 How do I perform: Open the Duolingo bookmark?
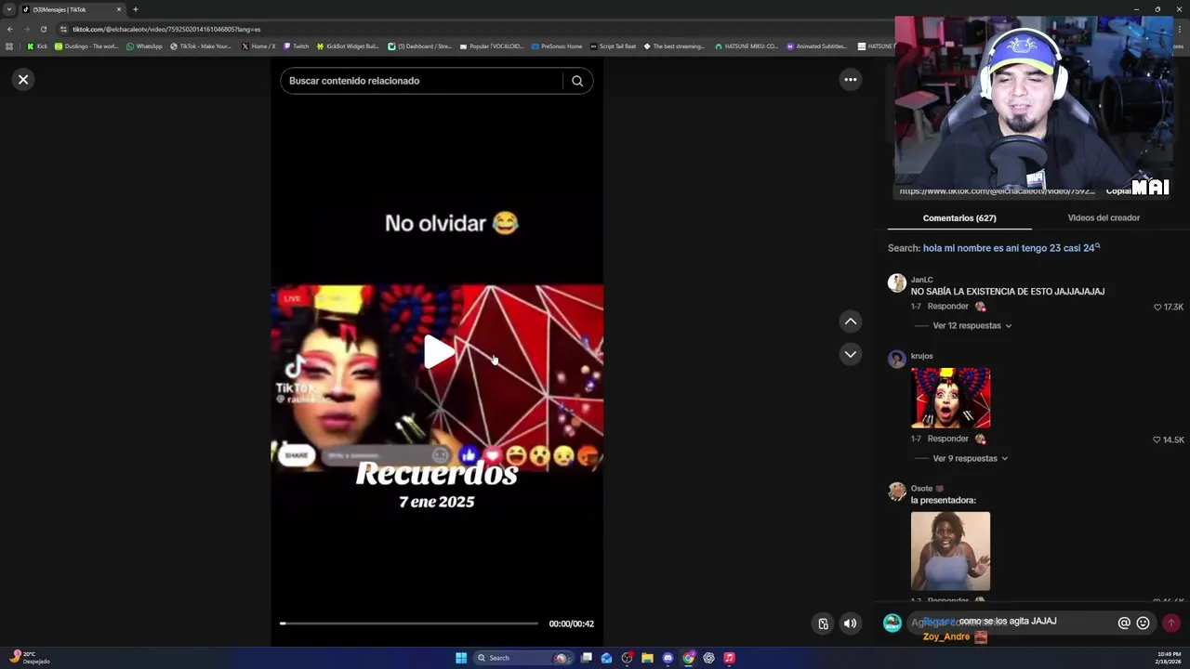(86, 46)
